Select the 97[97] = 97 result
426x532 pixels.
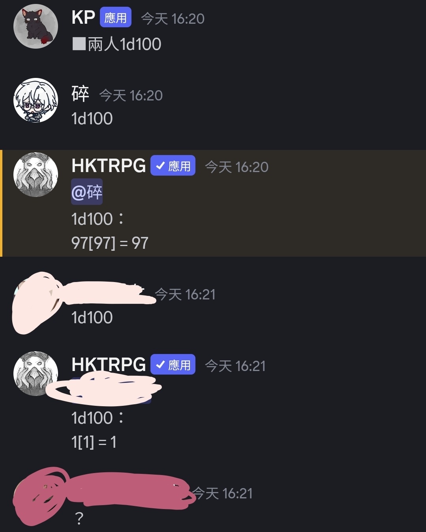coord(110,243)
